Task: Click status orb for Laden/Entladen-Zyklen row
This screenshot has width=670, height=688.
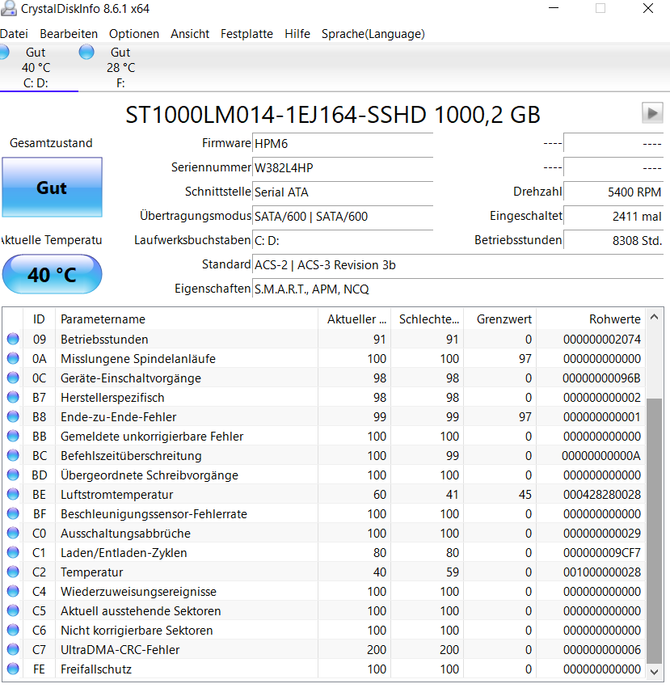Action: pyautogui.click(x=13, y=552)
